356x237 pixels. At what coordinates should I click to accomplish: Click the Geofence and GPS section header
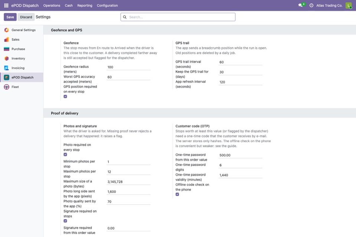(66, 30)
